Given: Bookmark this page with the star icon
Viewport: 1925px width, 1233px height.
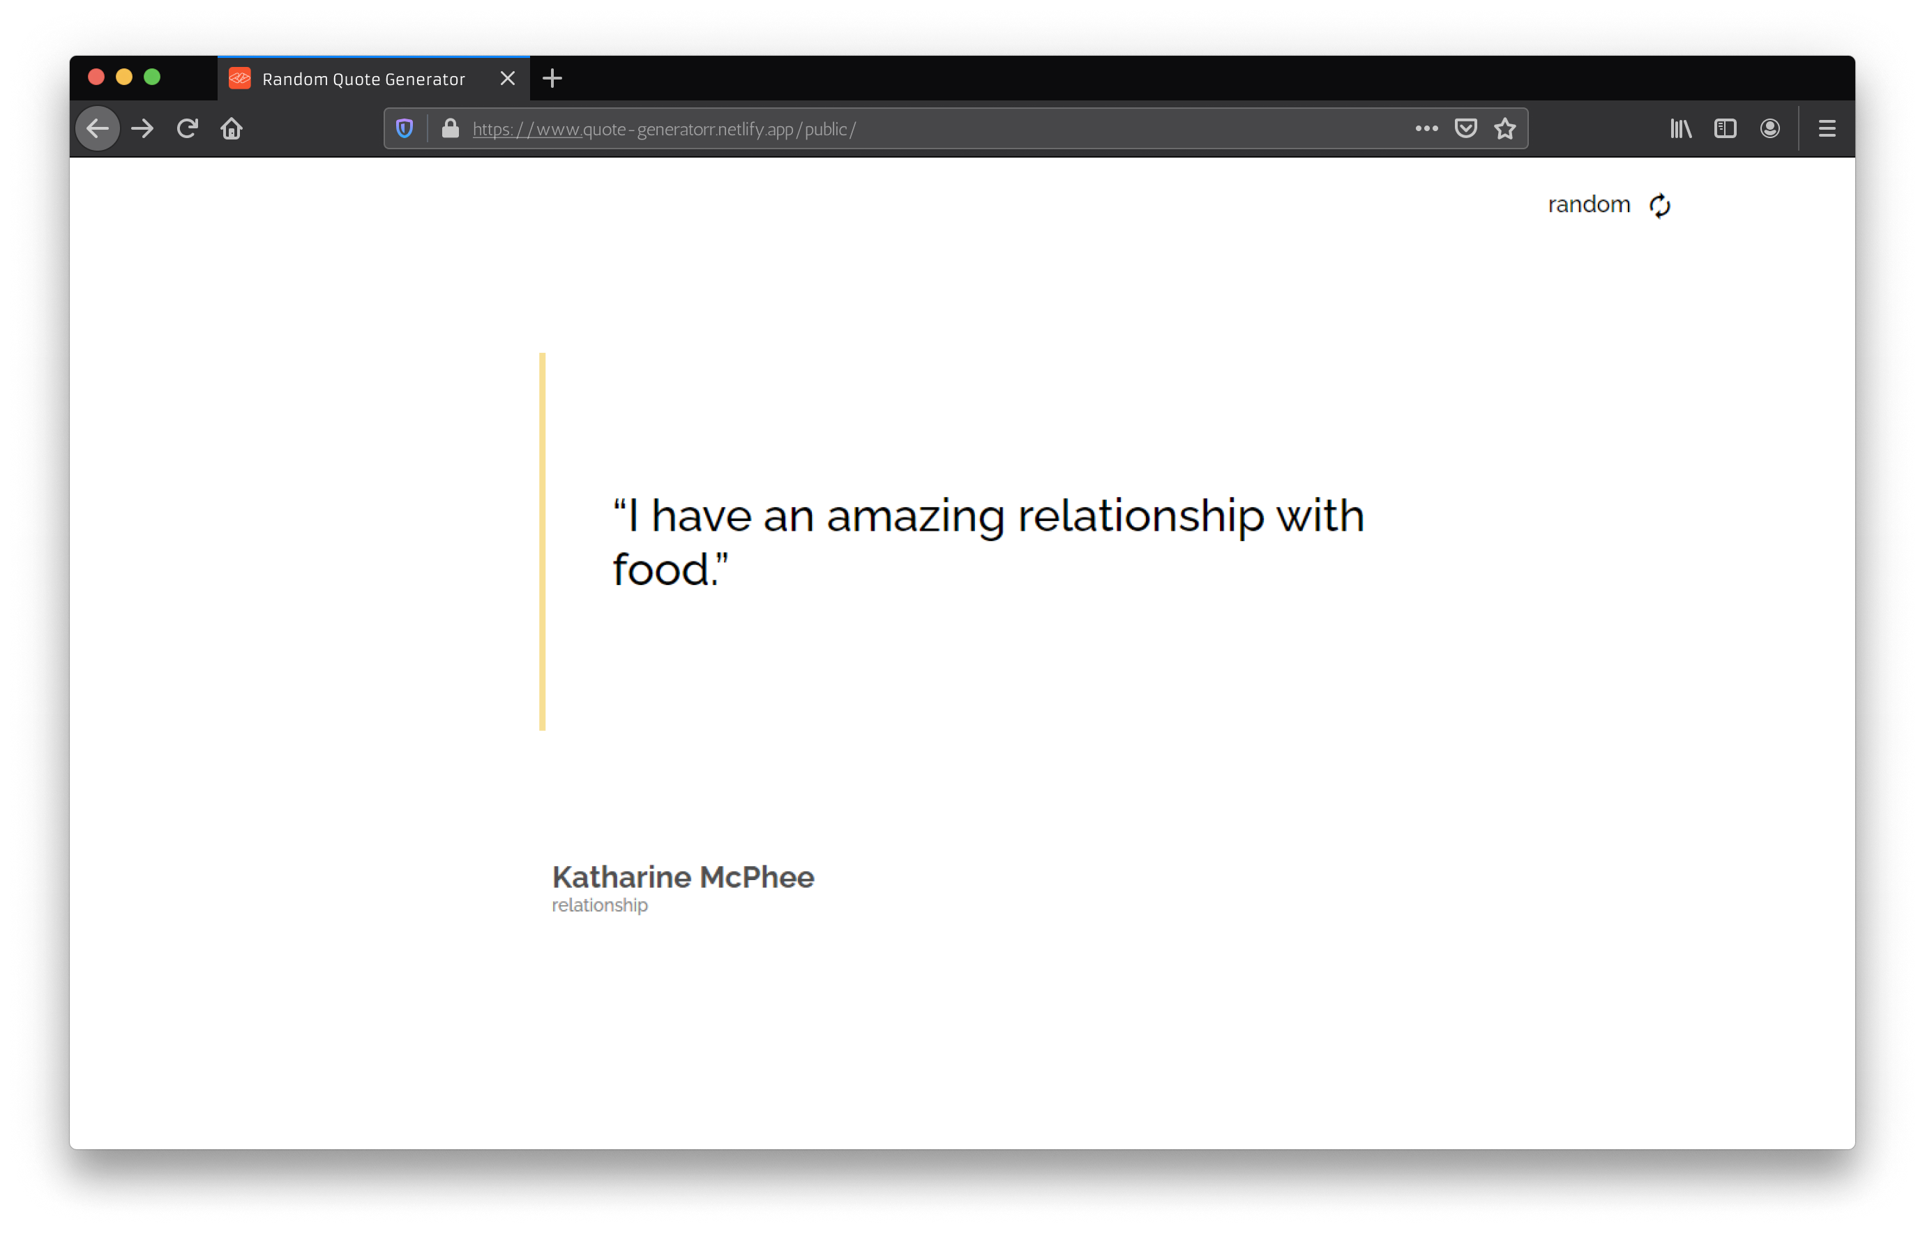Looking at the screenshot, I should 1504,128.
